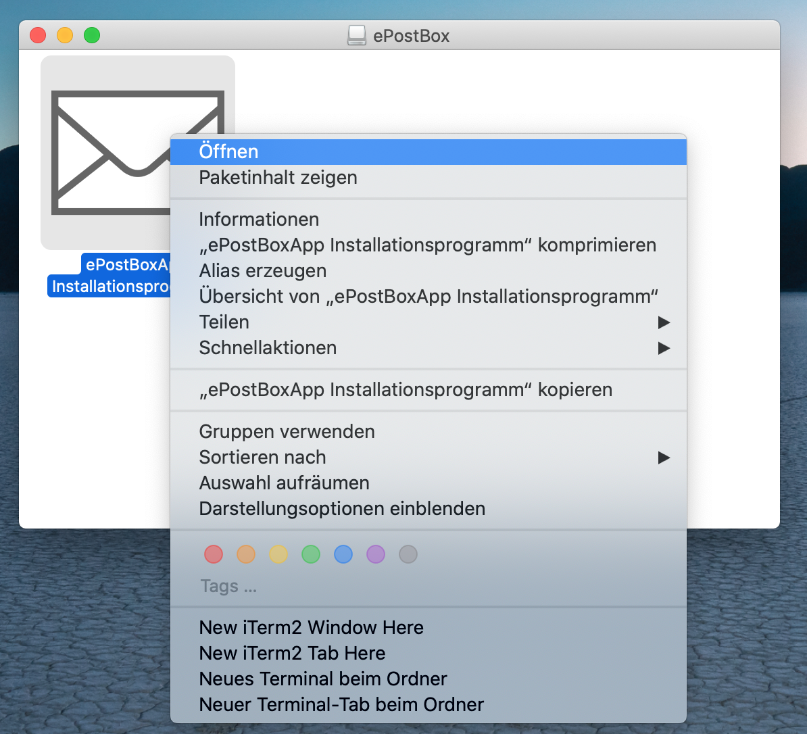Apply the red tag color
The width and height of the screenshot is (807, 734).
[x=213, y=554]
